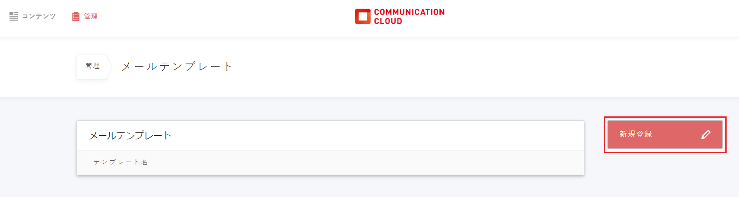The height and width of the screenshot is (197, 739).
Task: Click the large メールテンプレート page title
Action: pyautogui.click(x=177, y=67)
